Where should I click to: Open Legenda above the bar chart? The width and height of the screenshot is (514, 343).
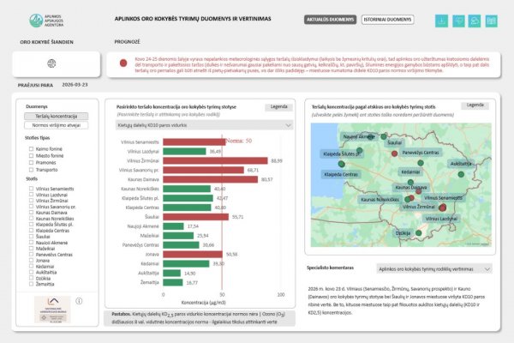click(x=278, y=106)
